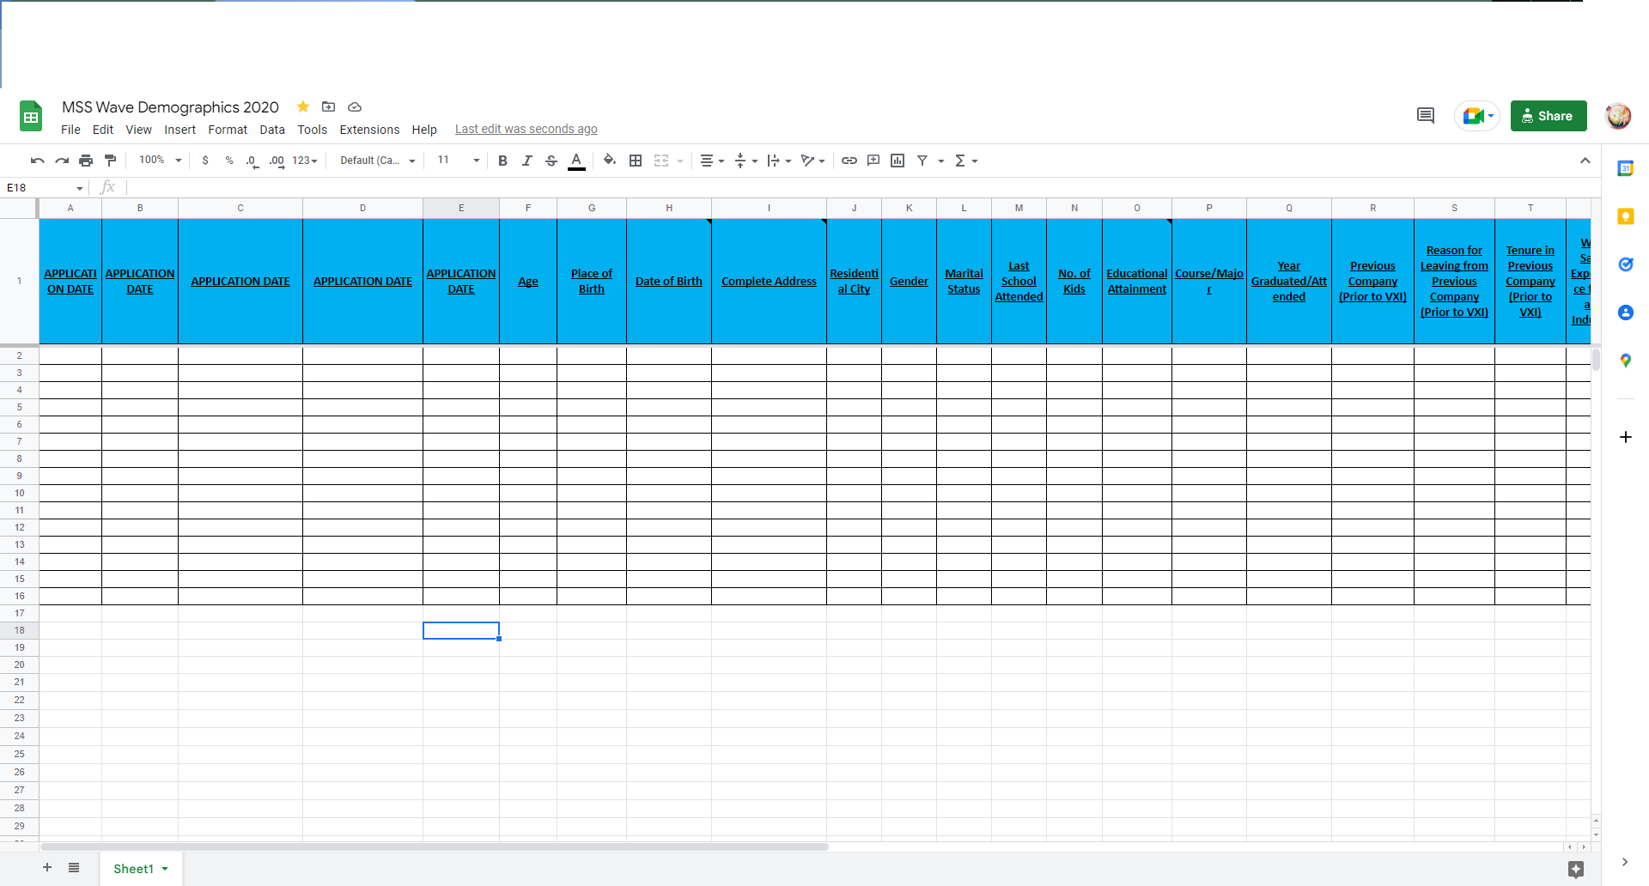This screenshot has width=1649, height=886.
Task: Insert a link with chain icon
Action: click(849, 161)
